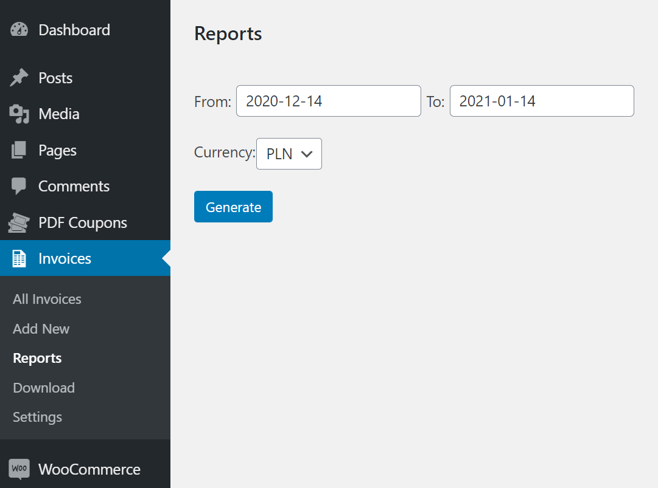Open the Comments section
658x488 pixels.
pos(74,186)
